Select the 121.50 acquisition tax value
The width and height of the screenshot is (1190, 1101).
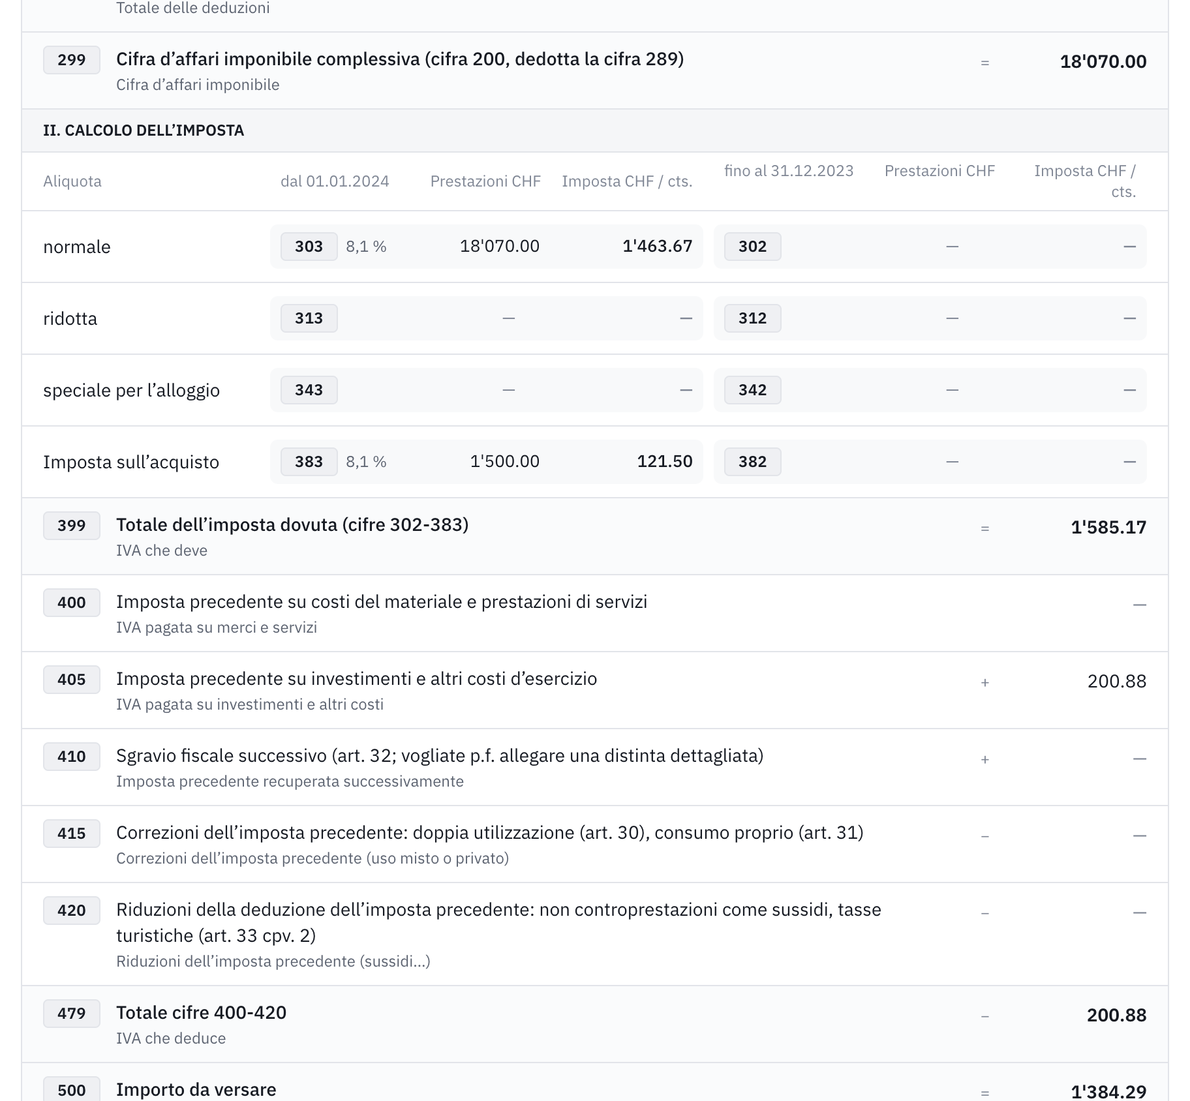point(665,461)
